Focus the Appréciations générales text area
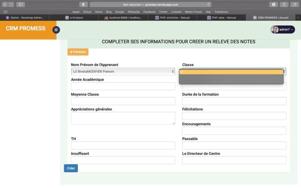 click(123, 118)
